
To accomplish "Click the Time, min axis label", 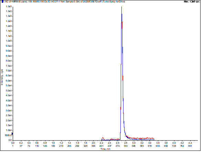I will [x=105, y=149].
